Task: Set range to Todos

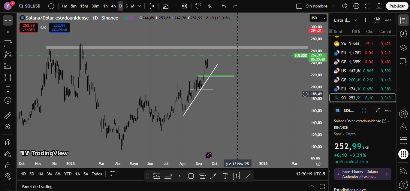Action: tap(97, 174)
